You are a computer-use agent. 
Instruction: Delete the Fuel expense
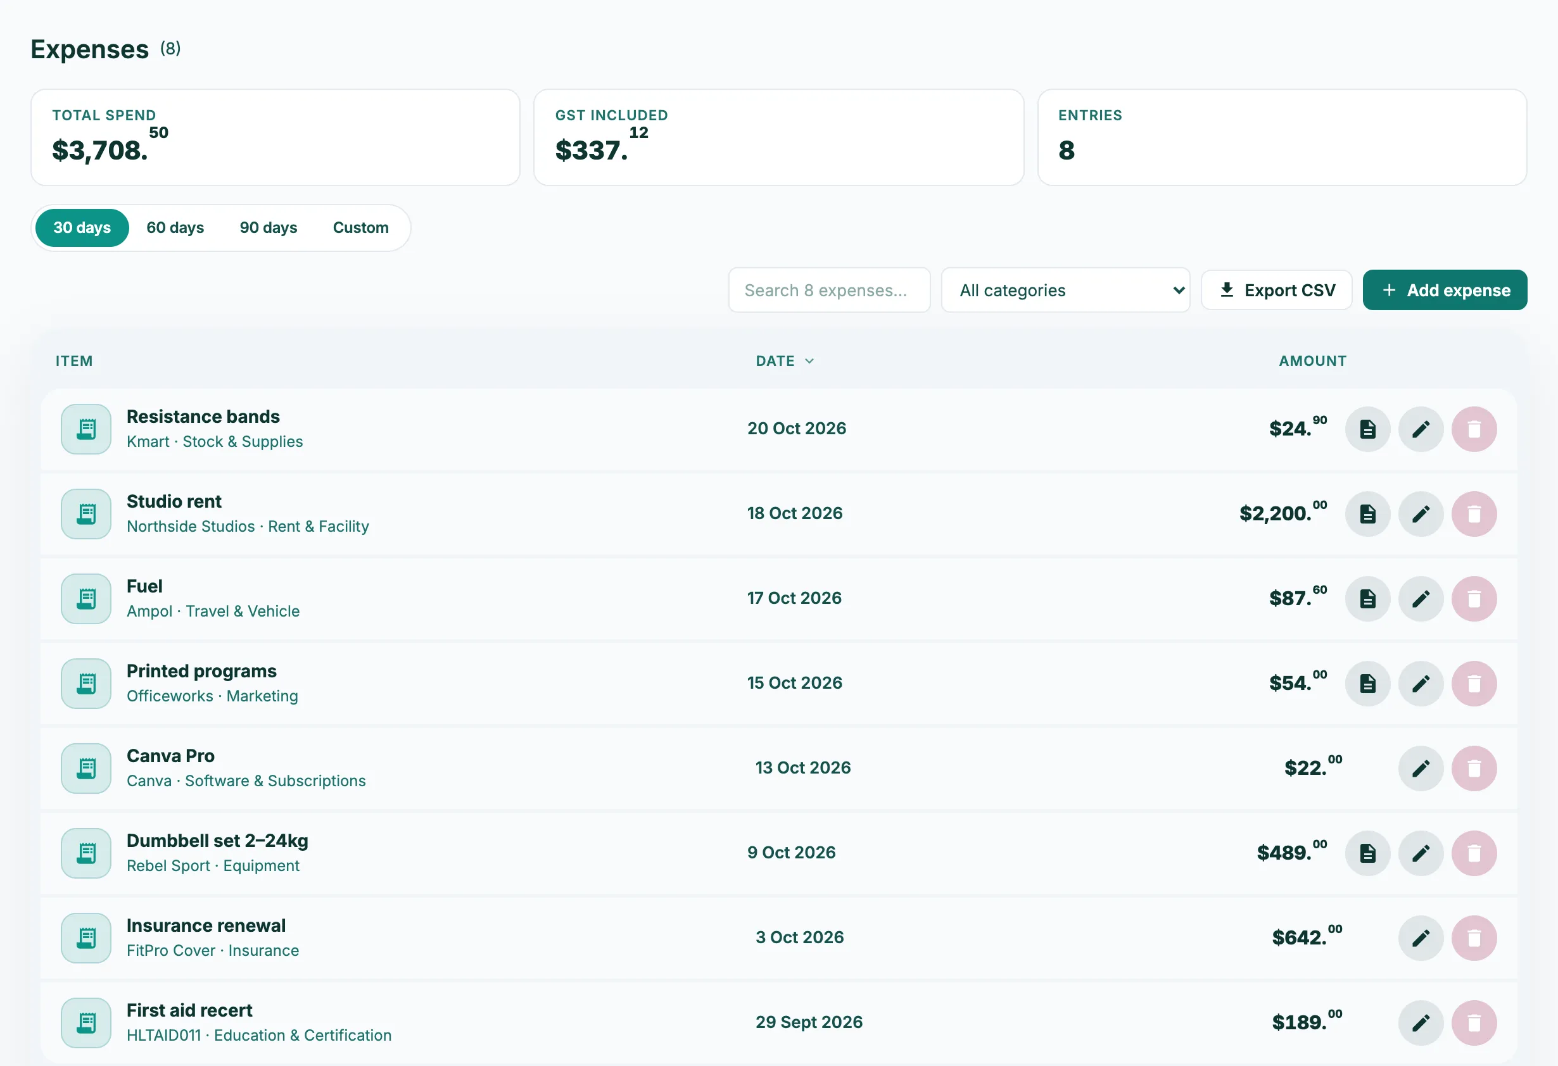[1474, 598]
